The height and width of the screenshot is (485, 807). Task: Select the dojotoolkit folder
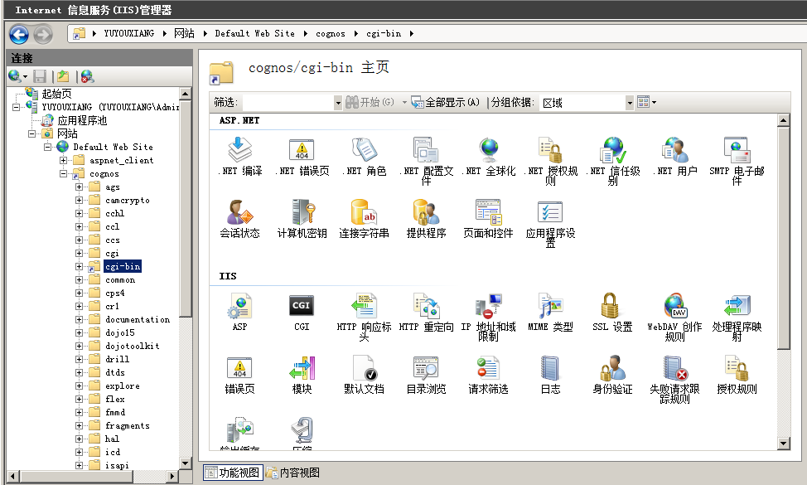tap(133, 346)
